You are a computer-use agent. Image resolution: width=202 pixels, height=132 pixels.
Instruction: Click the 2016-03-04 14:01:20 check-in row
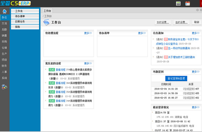click(x=176, y=89)
